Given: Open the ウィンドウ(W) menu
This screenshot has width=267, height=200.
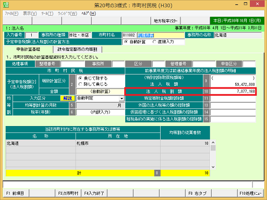Looking at the screenshot, I should [x=67, y=14].
